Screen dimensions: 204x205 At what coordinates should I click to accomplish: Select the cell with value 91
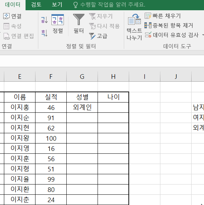[x=51, y=118]
